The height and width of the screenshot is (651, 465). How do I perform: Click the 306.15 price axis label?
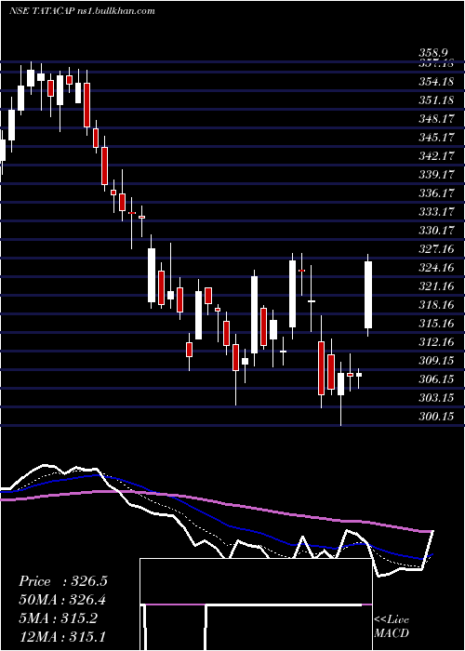435,379
